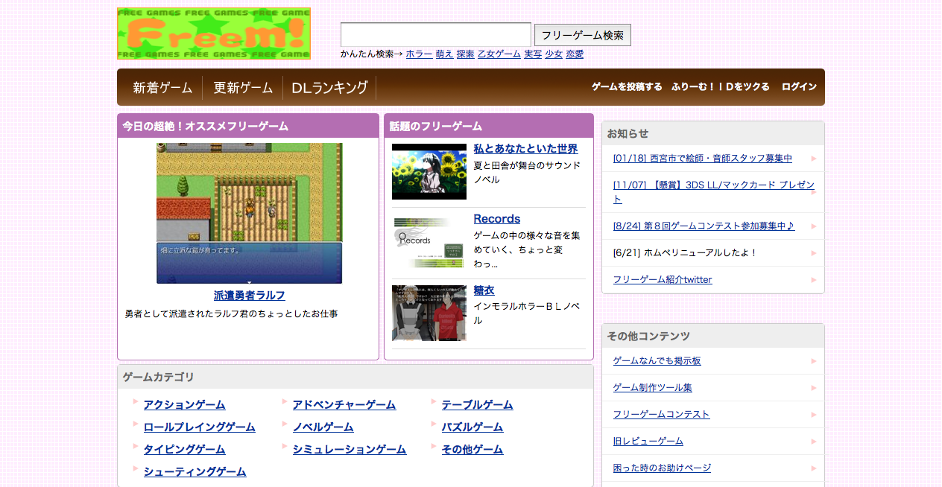
Task: Open the [8/24] 第８回ゲームコンテスト notice
Action: pos(704,226)
